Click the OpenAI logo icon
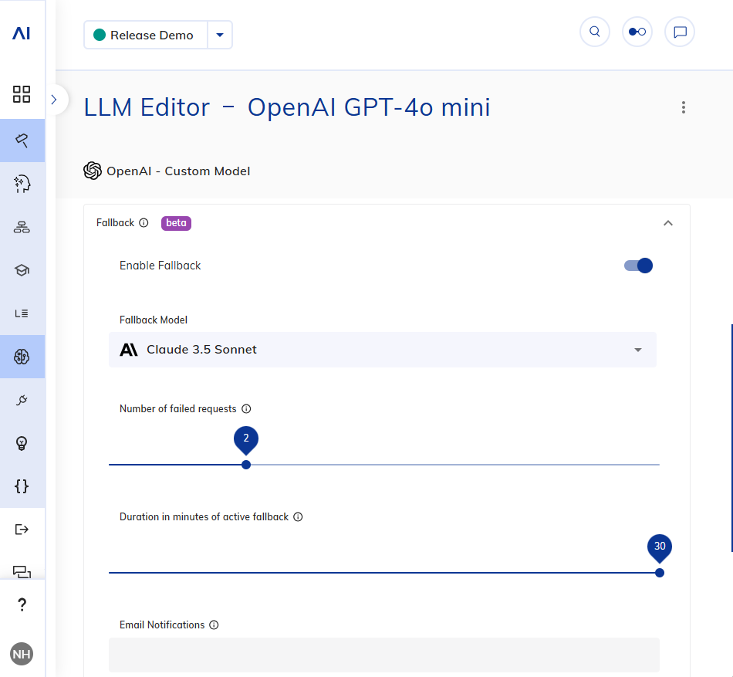The image size is (733, 677). tap(93, 171)
